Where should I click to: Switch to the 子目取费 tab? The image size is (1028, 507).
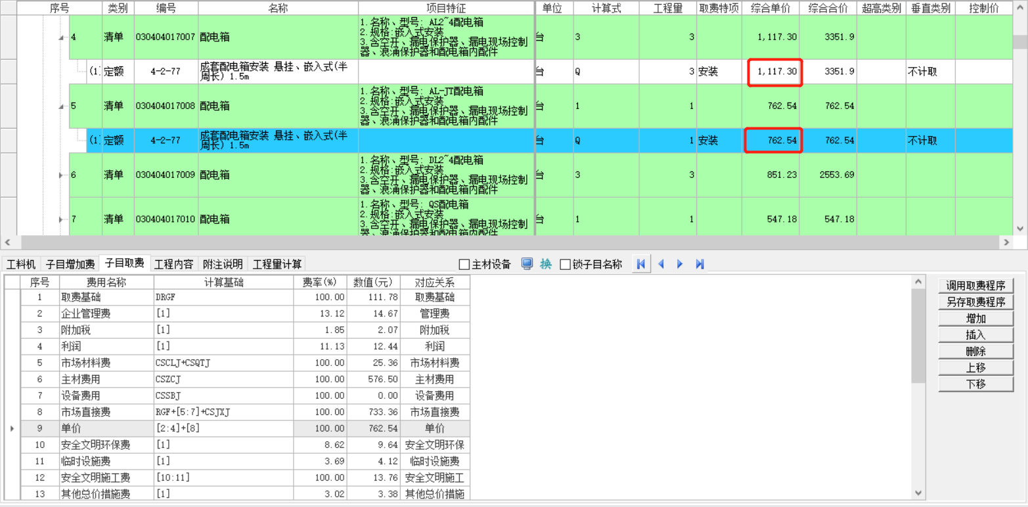click(125, 263)
